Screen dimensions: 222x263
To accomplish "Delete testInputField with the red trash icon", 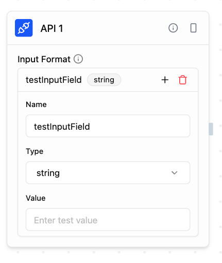I will (x=182, y=80).
